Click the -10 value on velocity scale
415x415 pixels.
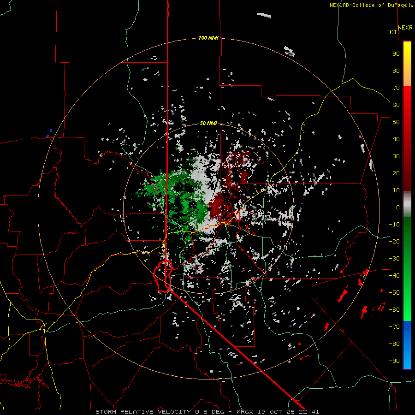(x=394, y=224)
